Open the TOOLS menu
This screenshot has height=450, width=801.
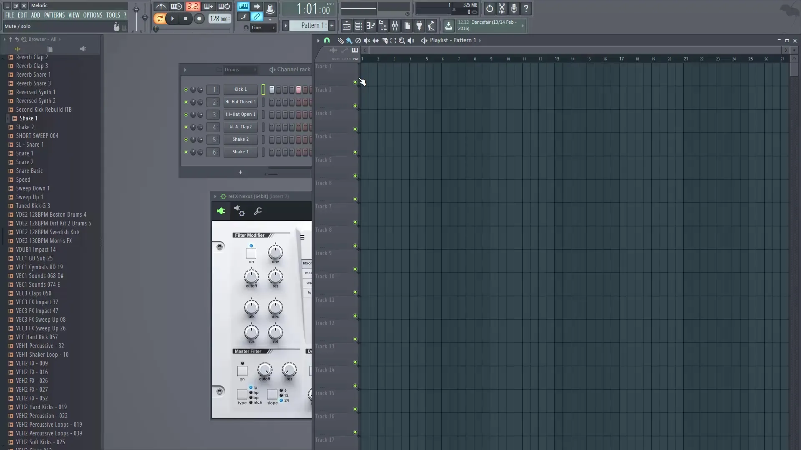113,15
